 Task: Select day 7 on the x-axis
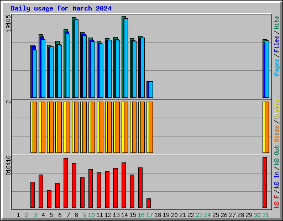pyautogui.click(x=68, y=215)
